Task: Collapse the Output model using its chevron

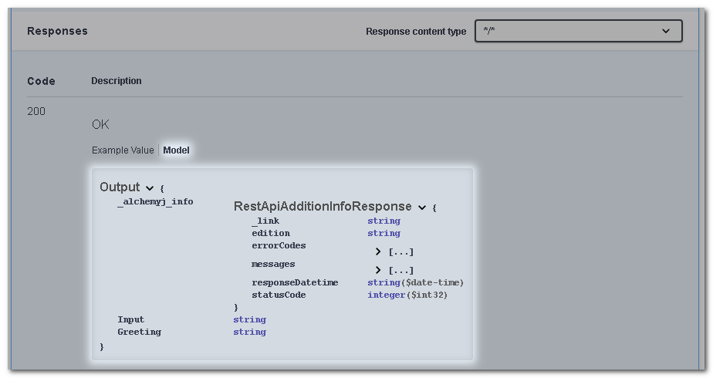Action: (149, 187)
